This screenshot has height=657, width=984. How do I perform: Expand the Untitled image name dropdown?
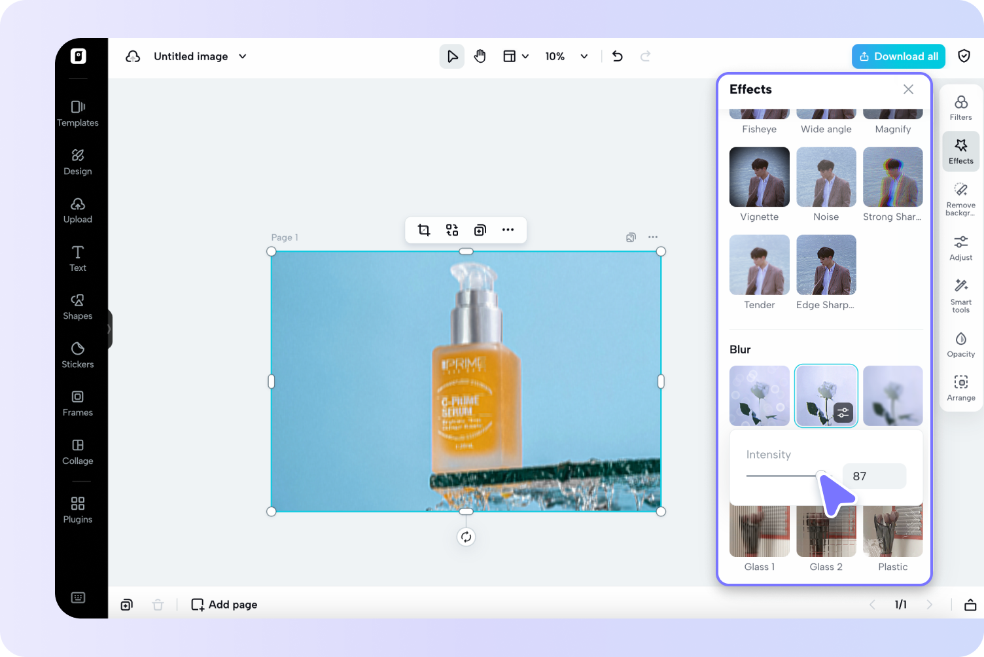pos(243,56)
